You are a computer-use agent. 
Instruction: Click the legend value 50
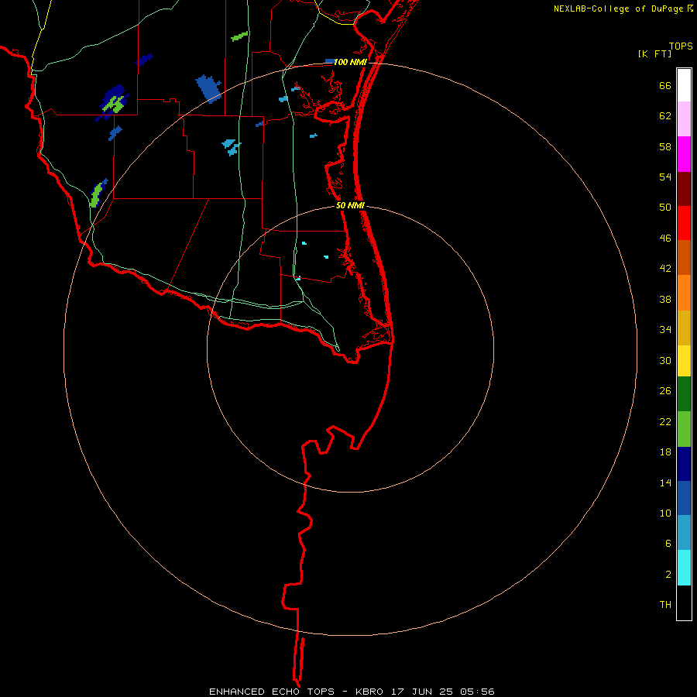(x=665, y=207)
